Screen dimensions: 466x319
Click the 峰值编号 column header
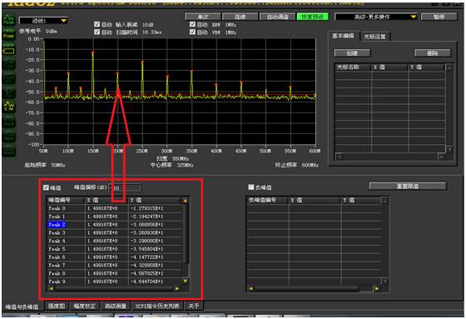(66, 200)
